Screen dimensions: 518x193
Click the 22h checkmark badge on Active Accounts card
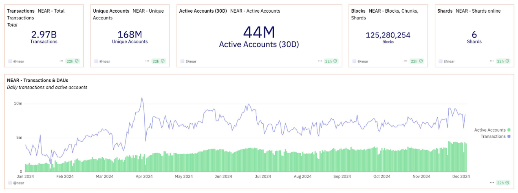pos(331,61)
